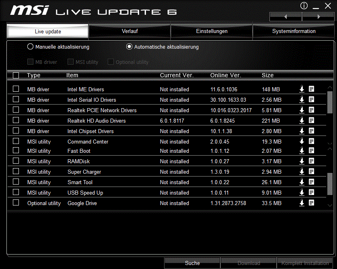Check the Command Center row
This screenshot has width=337, height=269.
[x=16, y=141]
